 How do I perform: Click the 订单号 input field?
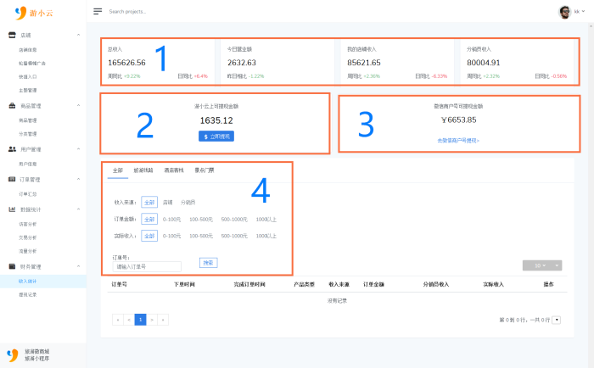pyautogui.click(x=147, y=266)
